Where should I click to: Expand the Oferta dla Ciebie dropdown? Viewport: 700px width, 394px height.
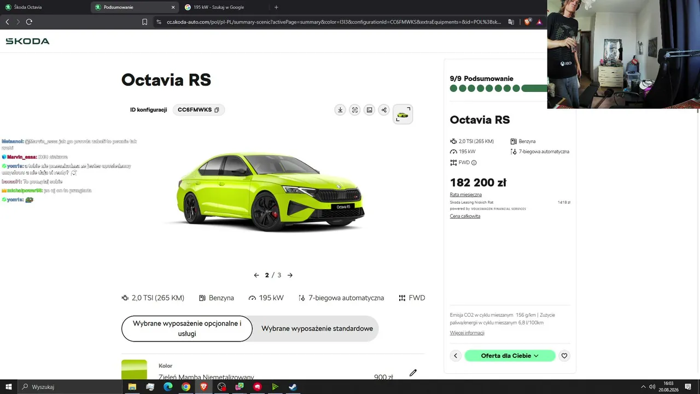point(510,356)
